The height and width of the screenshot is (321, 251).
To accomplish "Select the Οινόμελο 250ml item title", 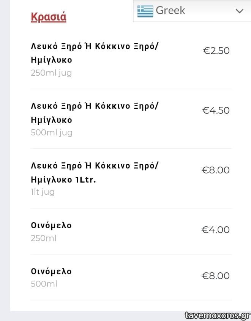I will (51, 226).
